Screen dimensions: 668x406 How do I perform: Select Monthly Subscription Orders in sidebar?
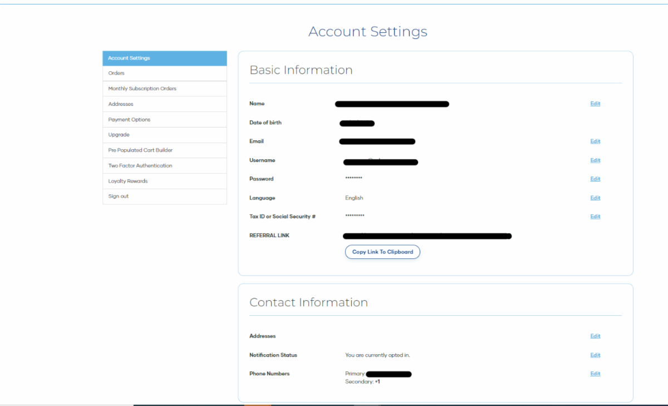pyautogui.click(x=142, y=89)
